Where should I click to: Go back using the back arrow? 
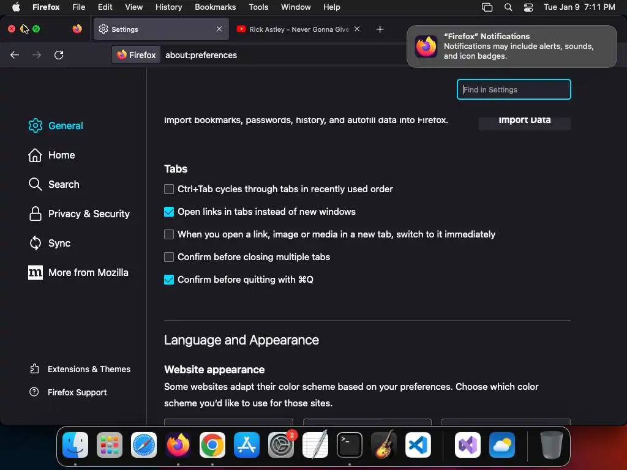tap(15, 54)
